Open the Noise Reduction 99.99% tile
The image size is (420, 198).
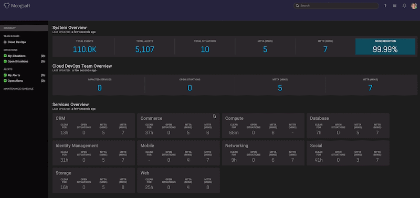[x=385, y=47]
